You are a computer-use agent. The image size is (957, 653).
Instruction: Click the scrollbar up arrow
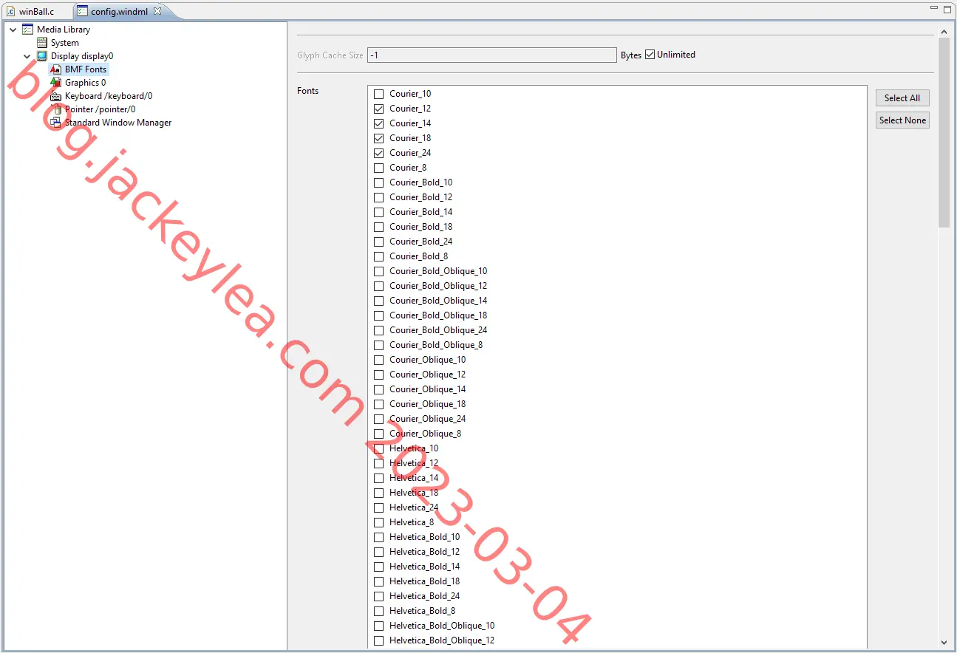[x=944, y=32]
